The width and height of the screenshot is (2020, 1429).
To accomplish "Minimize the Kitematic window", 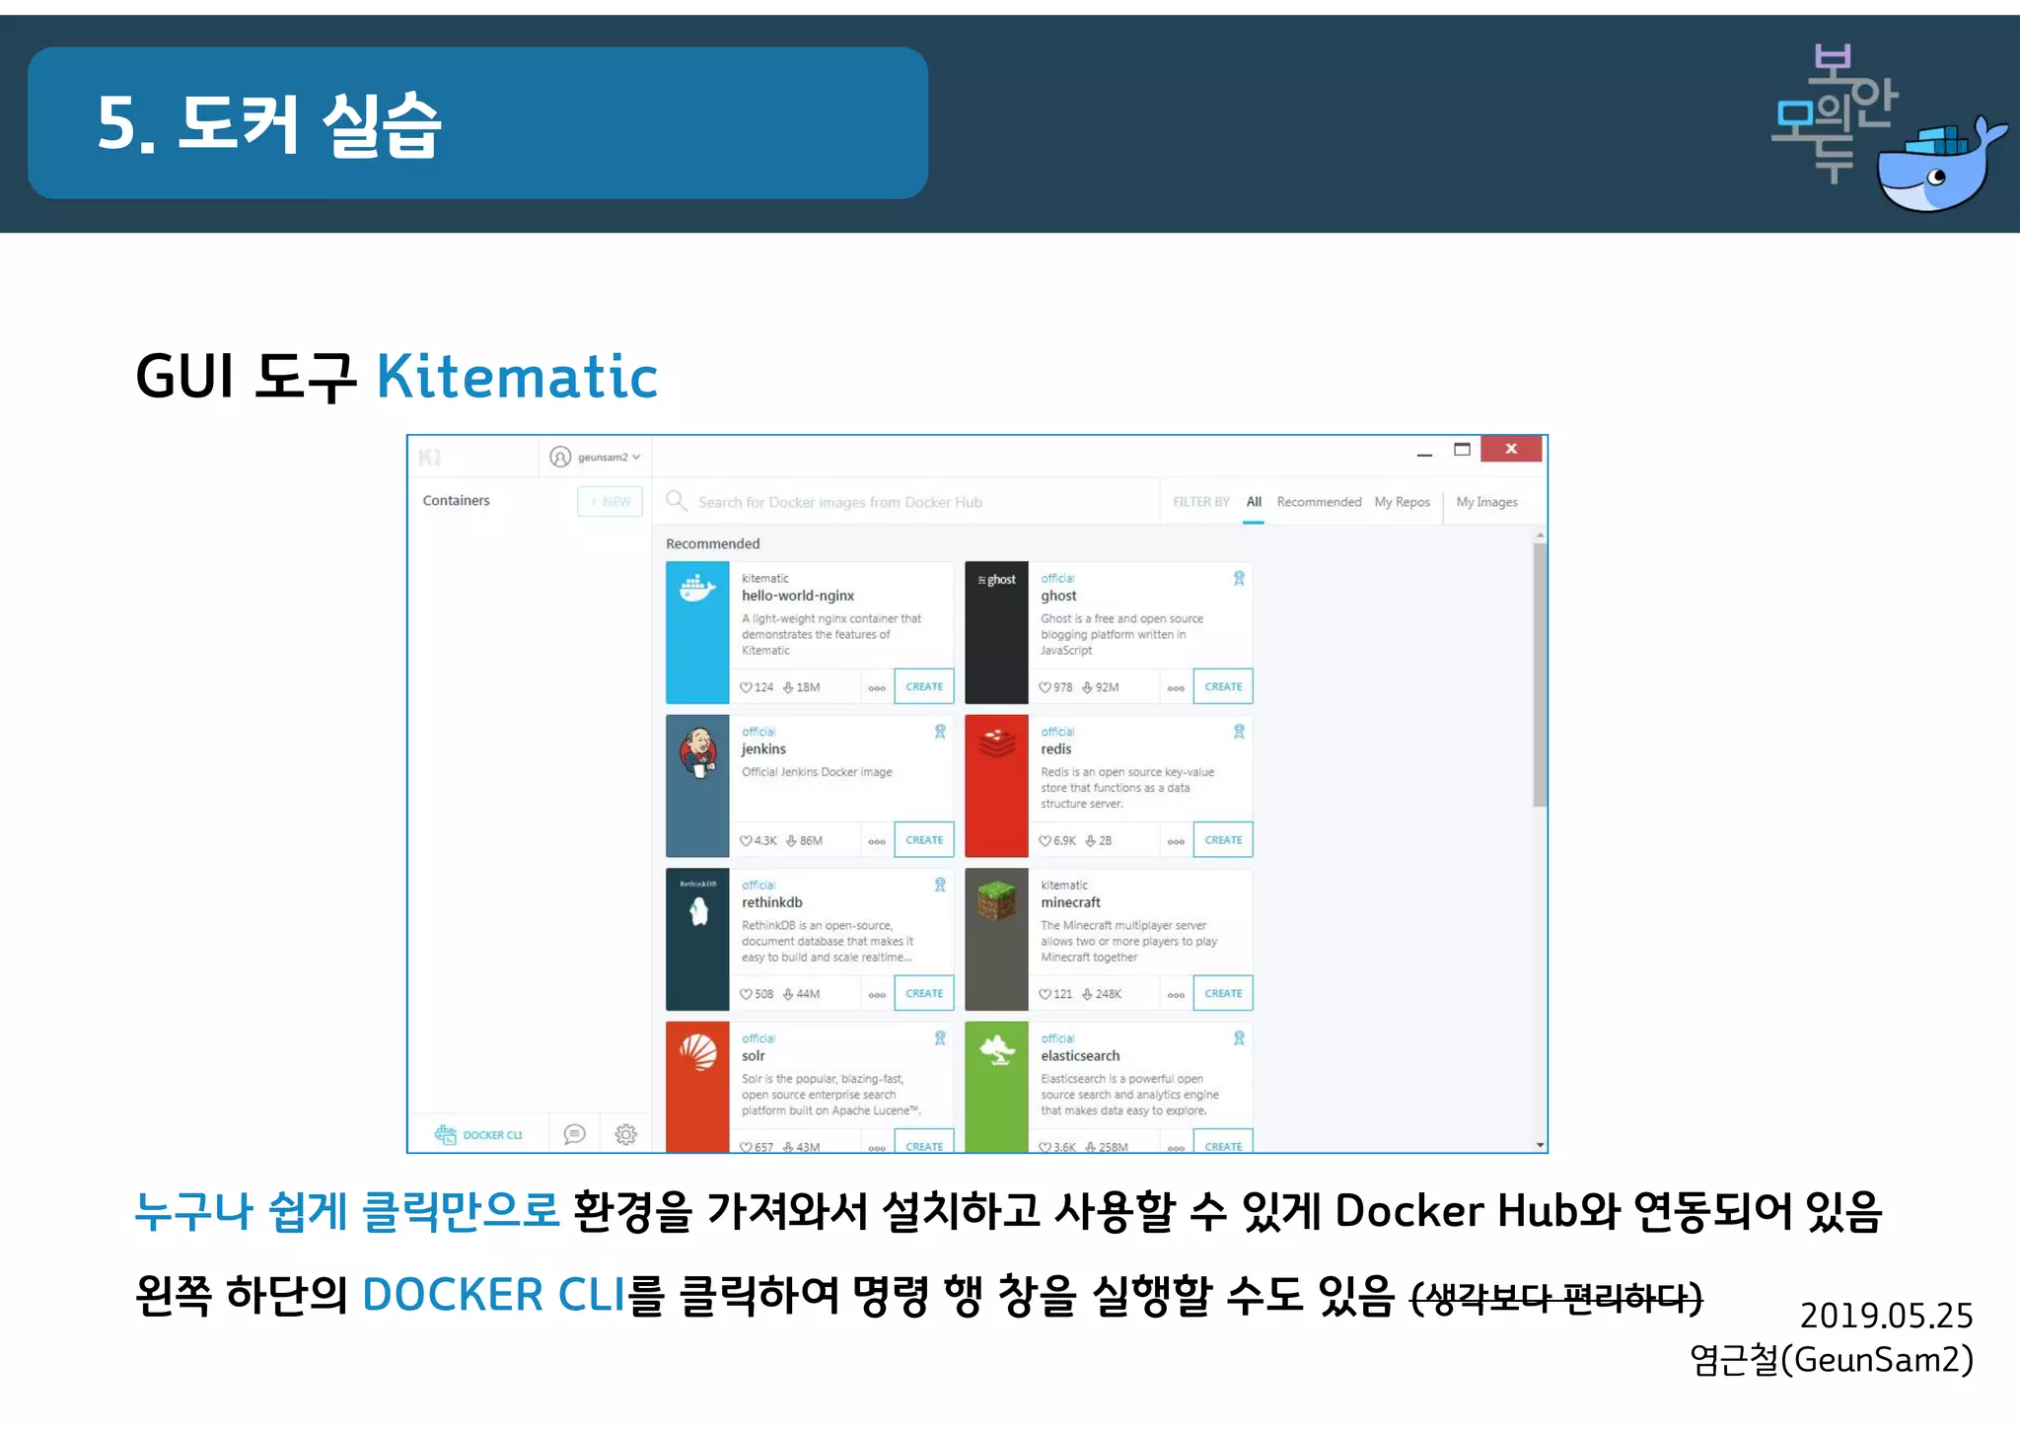I will 1424,453.
